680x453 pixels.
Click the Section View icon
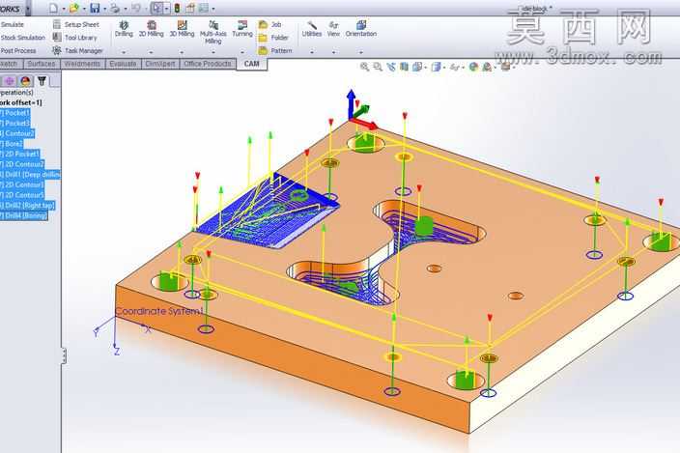pos(404,67)
